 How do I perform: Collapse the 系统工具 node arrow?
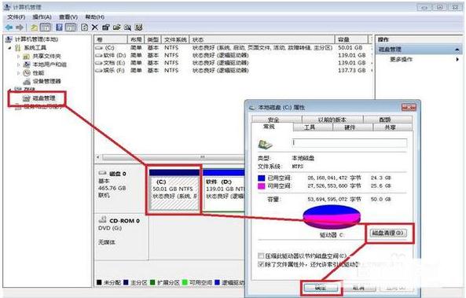pos(9,48)
